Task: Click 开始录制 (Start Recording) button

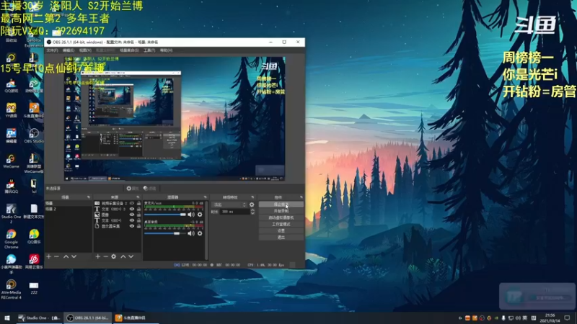Action: [281, 211]
